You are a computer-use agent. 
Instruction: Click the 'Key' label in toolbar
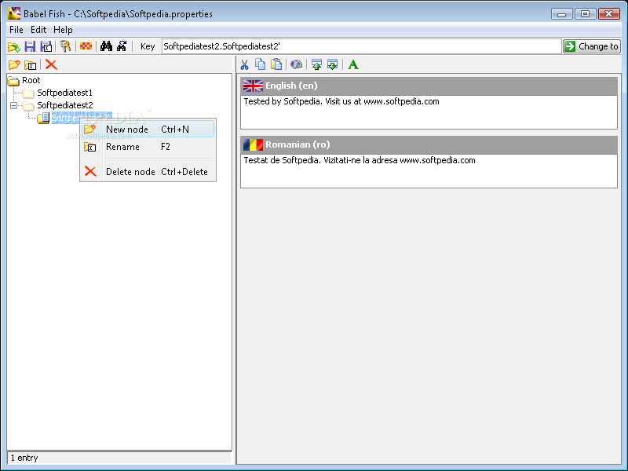coord(148,46)
